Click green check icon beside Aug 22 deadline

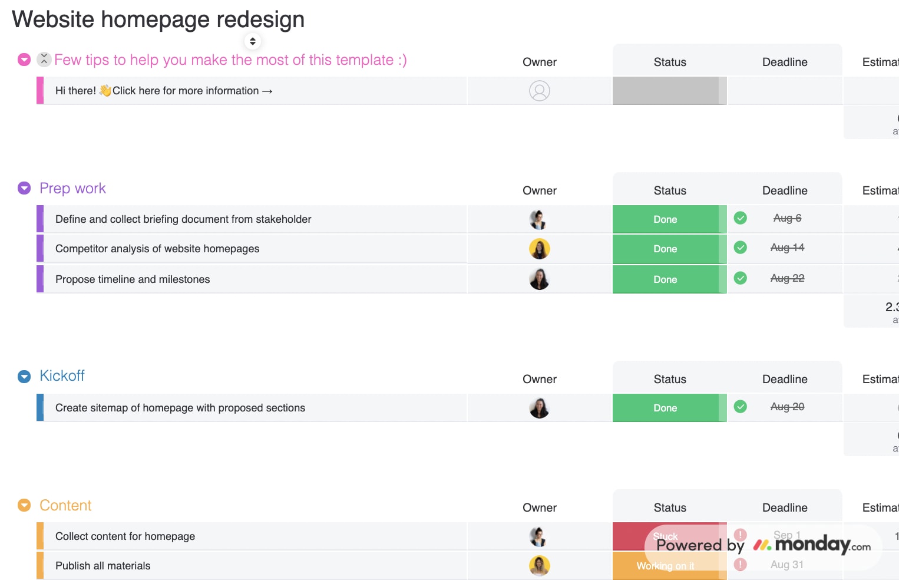(x=741, y=278)
